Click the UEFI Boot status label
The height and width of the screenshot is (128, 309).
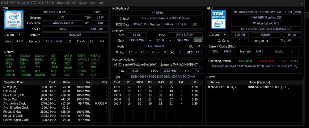pos(246,61)
